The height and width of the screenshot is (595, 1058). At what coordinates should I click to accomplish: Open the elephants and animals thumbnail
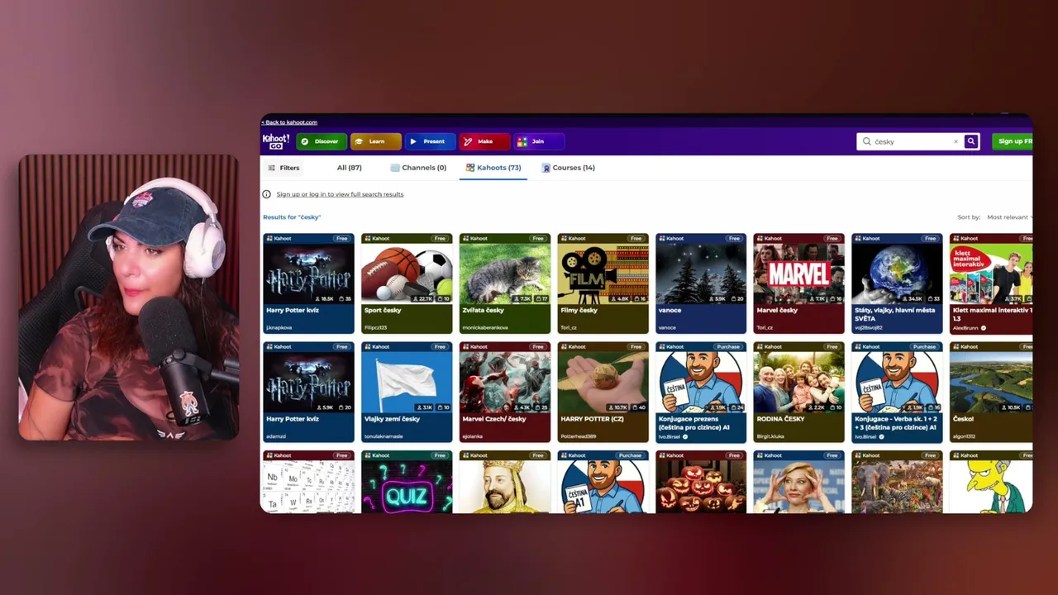pyautogui.click(x=897, y=487)
